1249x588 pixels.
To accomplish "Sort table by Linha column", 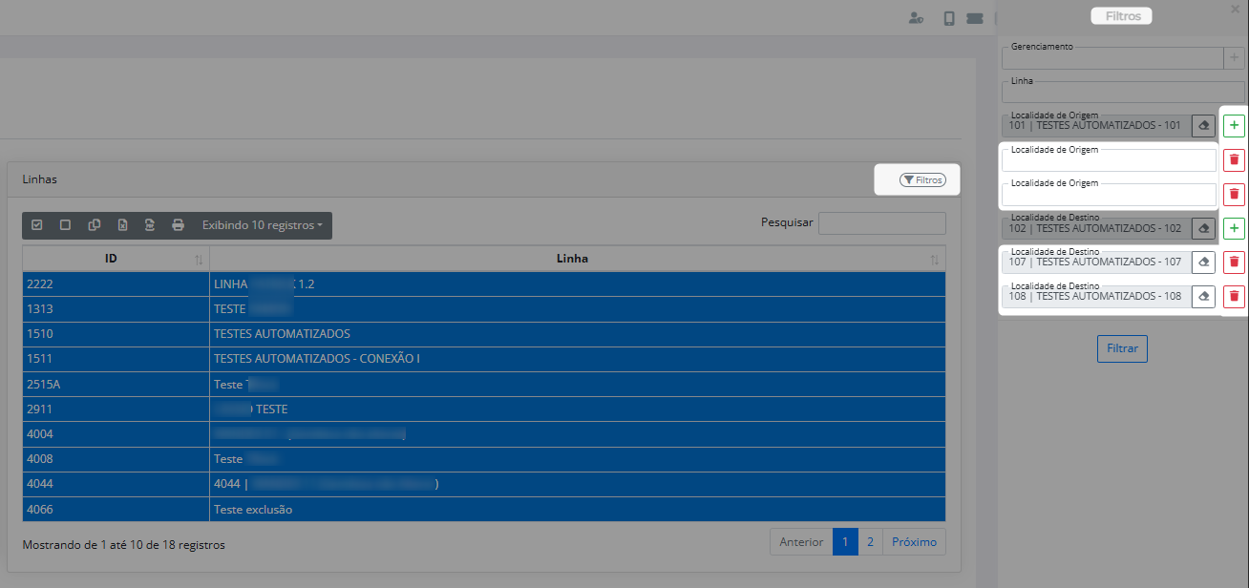I will (578, 259).
